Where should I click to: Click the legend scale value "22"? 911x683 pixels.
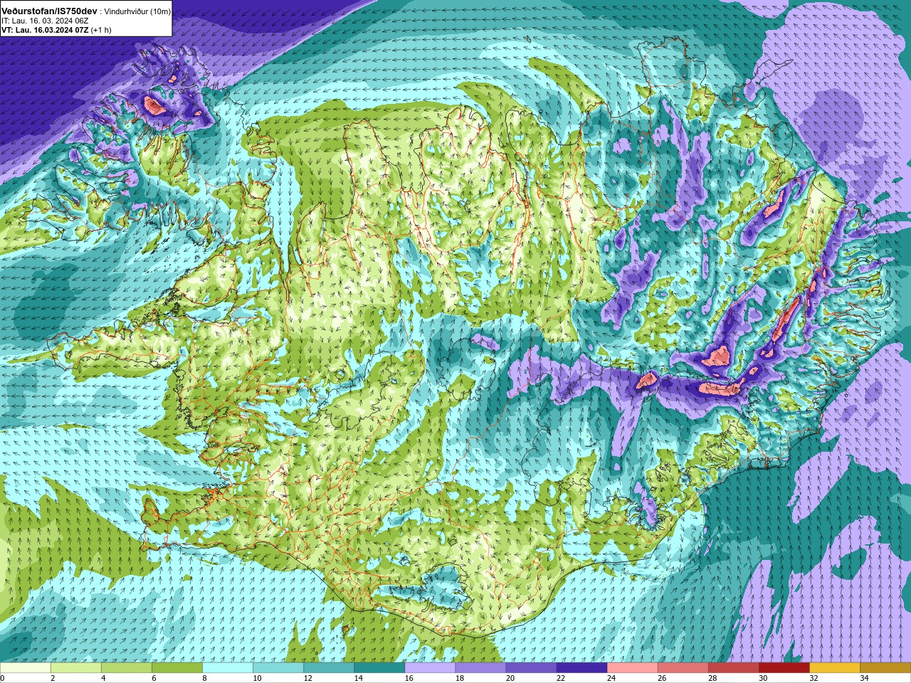click(x=560, y=678)
